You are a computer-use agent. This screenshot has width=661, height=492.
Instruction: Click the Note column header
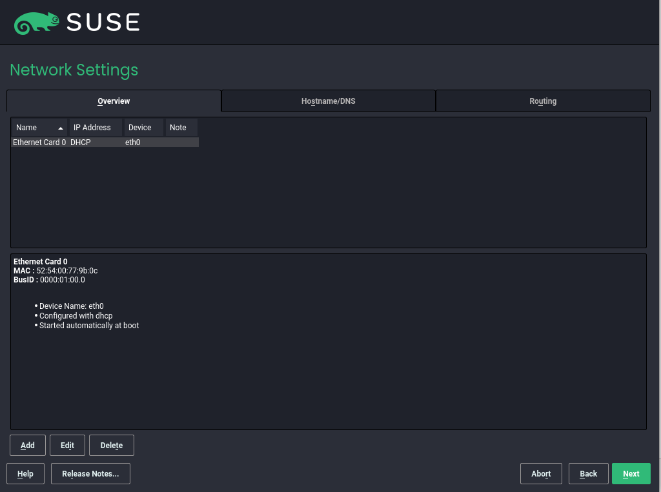point(178,127)
